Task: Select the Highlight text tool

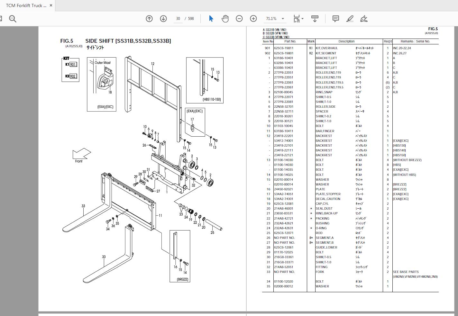Action: [349, 19]
